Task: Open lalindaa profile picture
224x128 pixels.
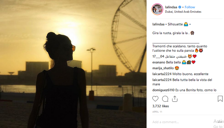Action: pos(157,9)
